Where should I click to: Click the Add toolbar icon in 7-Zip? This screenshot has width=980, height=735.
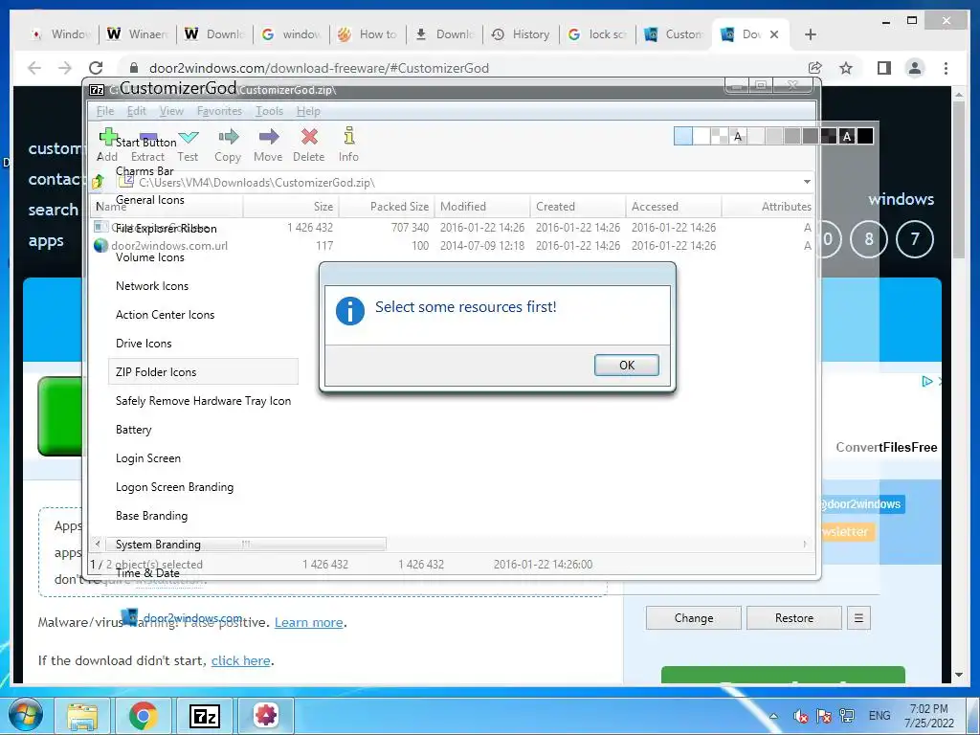coord(107,138)
